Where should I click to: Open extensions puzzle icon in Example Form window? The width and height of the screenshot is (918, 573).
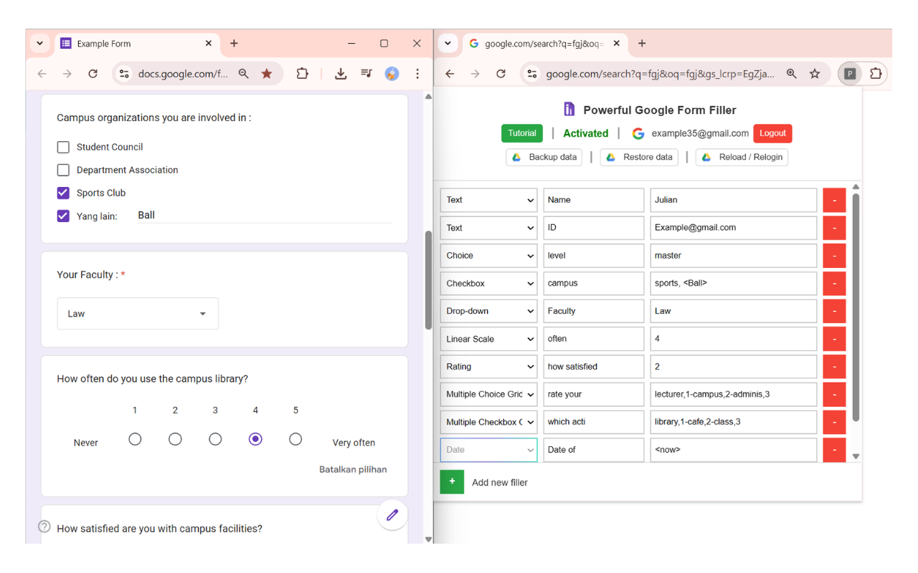click(302, 74)
